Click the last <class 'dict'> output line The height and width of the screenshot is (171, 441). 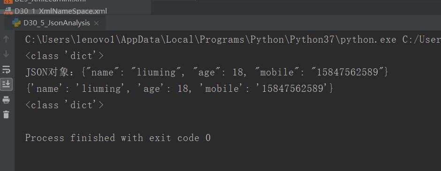(64, 105)
